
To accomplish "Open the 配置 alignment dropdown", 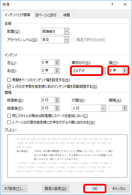I will 67,32.
